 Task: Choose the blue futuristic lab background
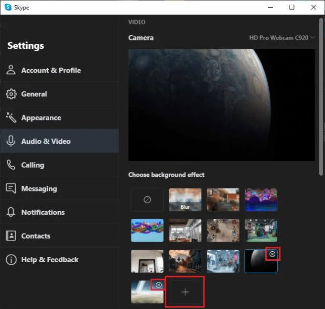click(x=223, y=261)
